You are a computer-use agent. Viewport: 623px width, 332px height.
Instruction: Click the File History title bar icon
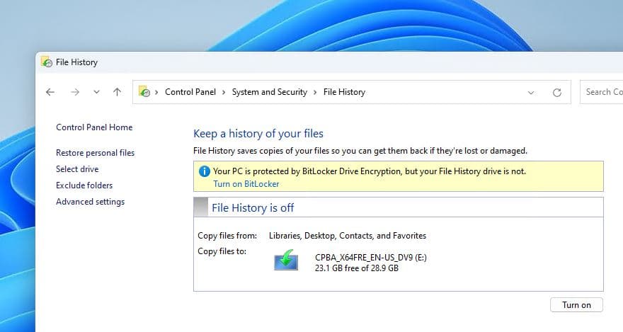point(47,62)
